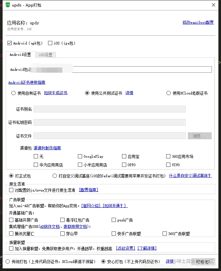221x271 pixels.
Task: Close the App打包 dialog
Action: [x=214, y=5]
